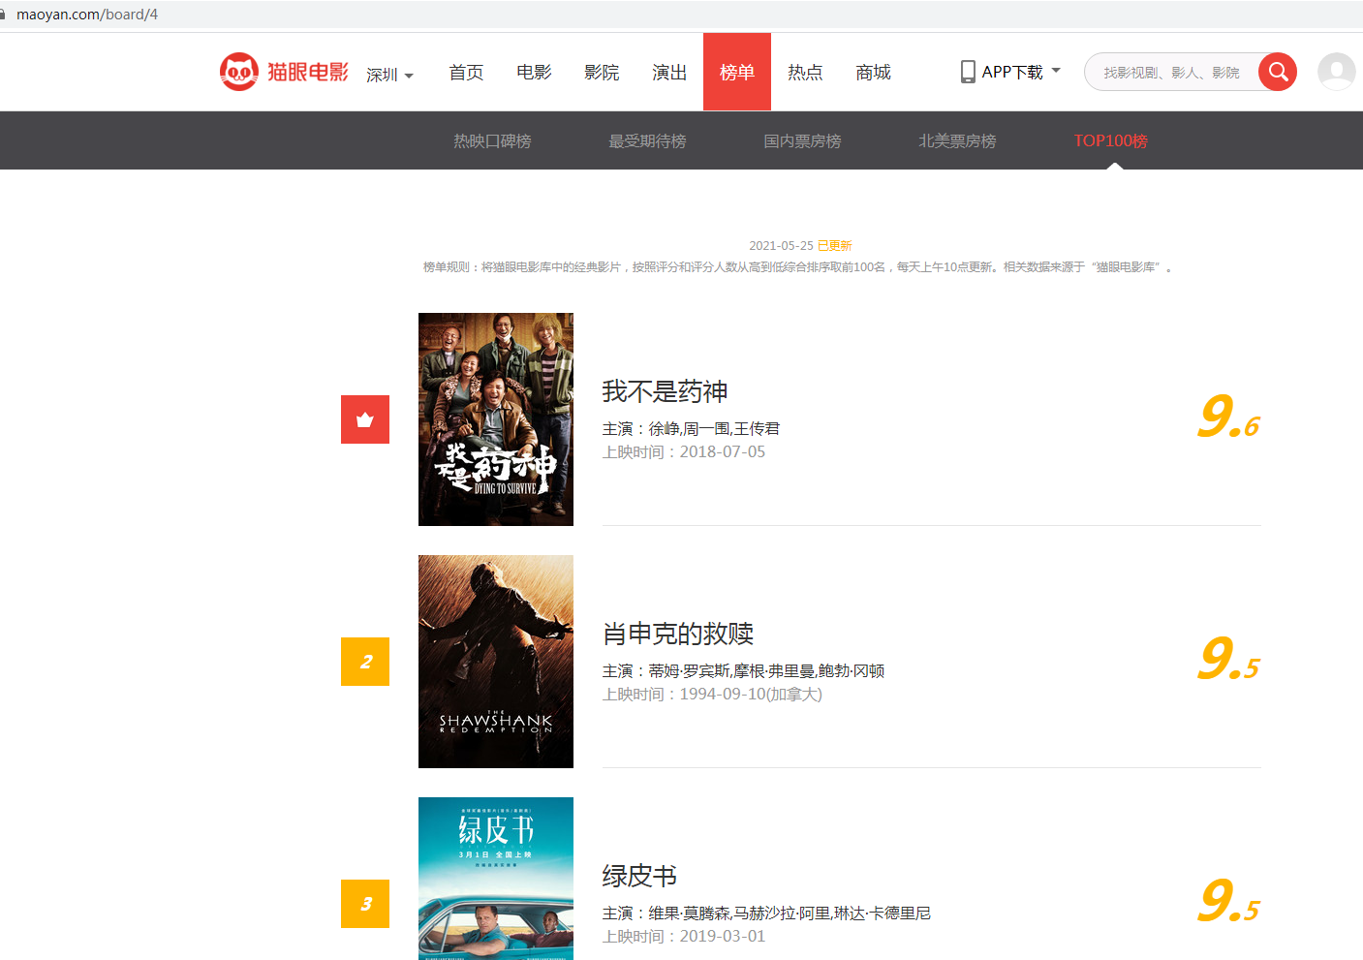Image resolution: width=1363 pixels, height=960 pixels.
Task: Click the phone icon beside APP下载
Action: pos(968,72)
